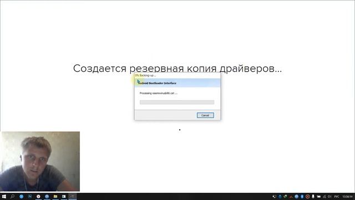
Task: Open network signal icon in tray
Action: pyautogui.click(x=324, y=196)
